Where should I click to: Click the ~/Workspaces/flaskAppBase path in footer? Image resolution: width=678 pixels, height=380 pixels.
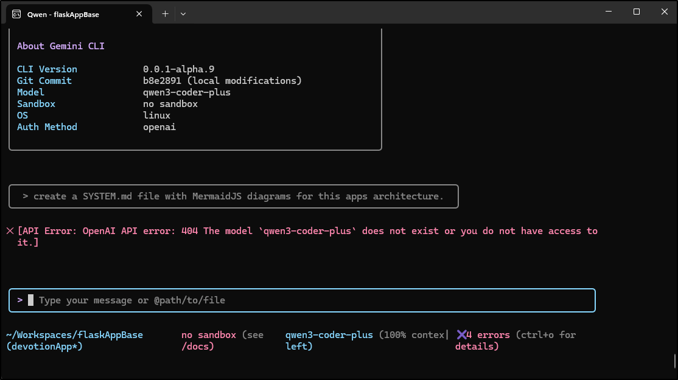tap(74, 335)
